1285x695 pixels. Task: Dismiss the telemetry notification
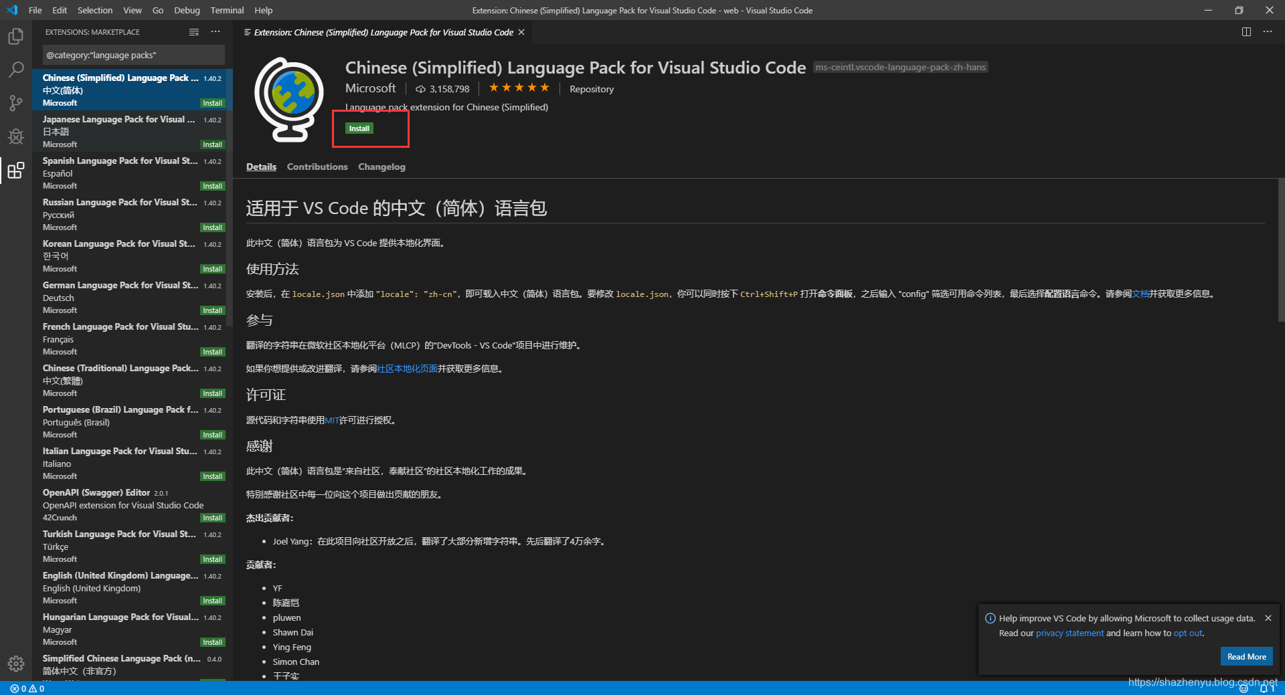1268,617
